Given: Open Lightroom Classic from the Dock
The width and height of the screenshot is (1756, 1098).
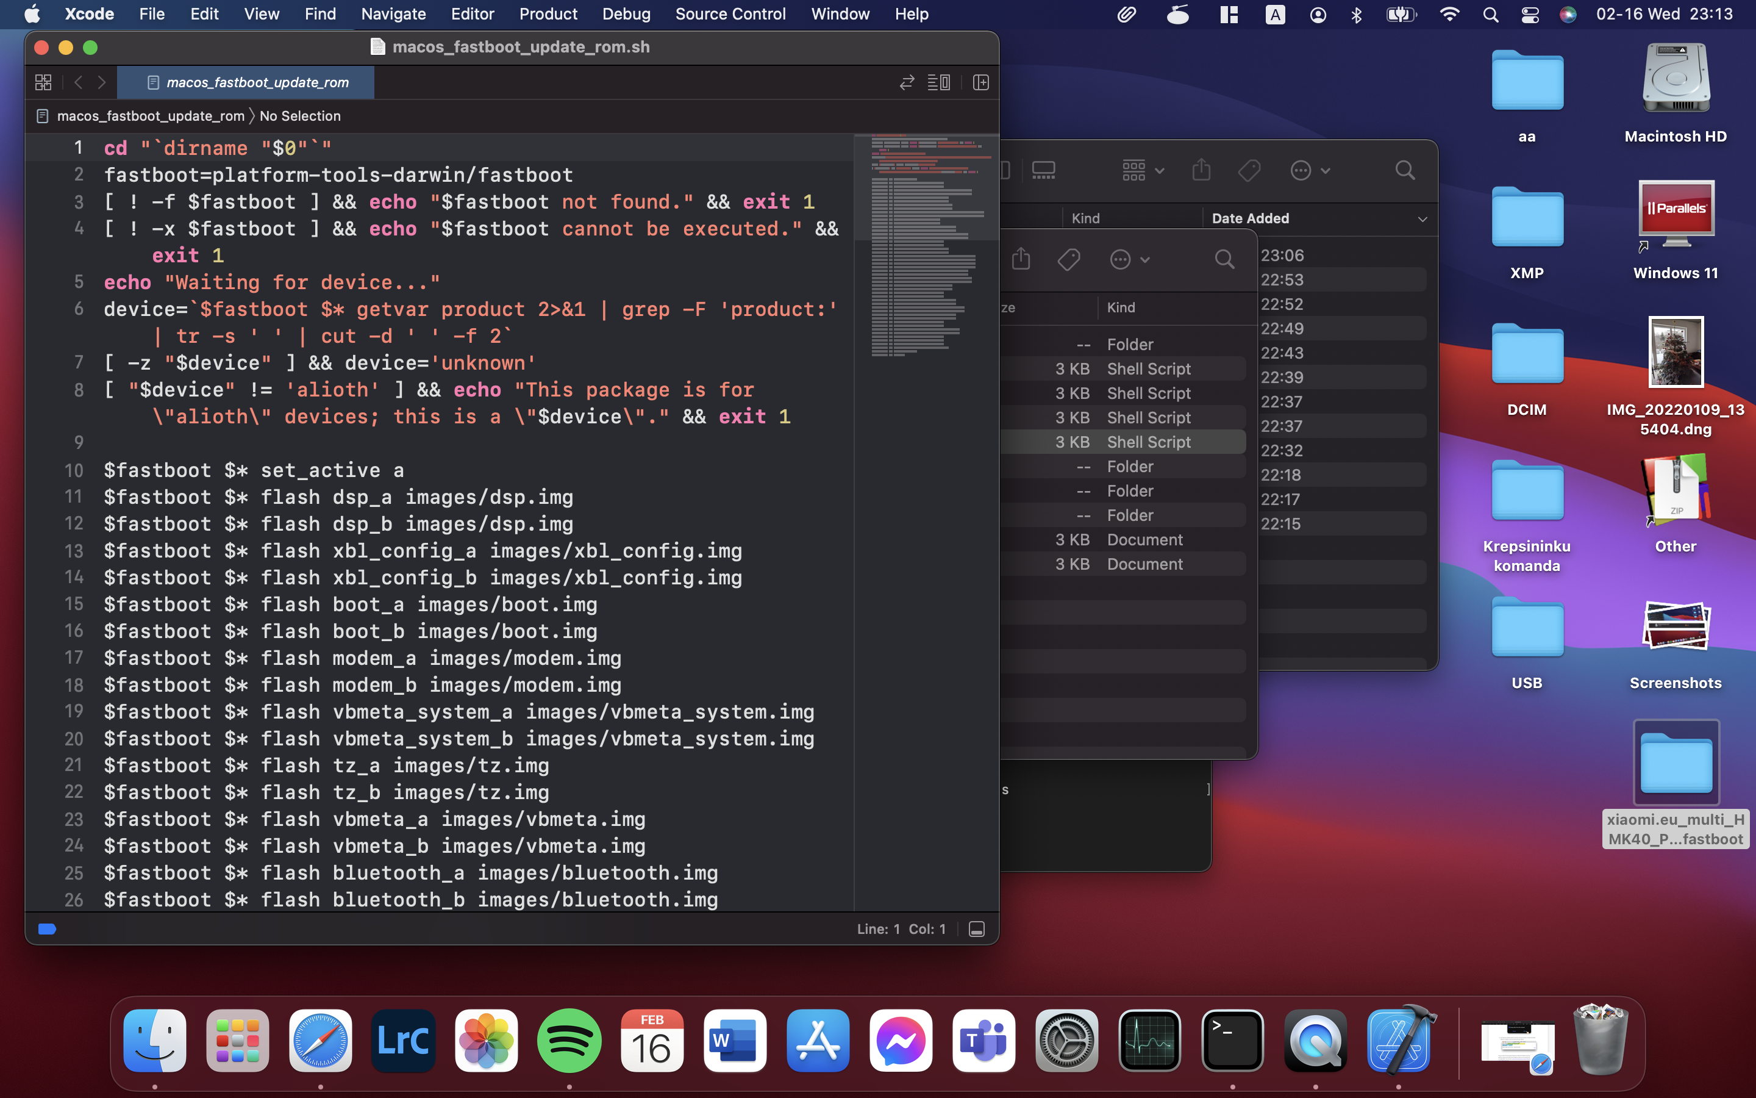Looking at the screenshot, I should tap(404, 1040).
